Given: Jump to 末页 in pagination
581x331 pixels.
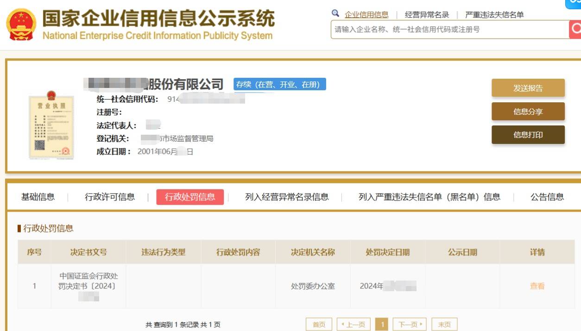Looking at the screenshot, I should tap(444, 325).
